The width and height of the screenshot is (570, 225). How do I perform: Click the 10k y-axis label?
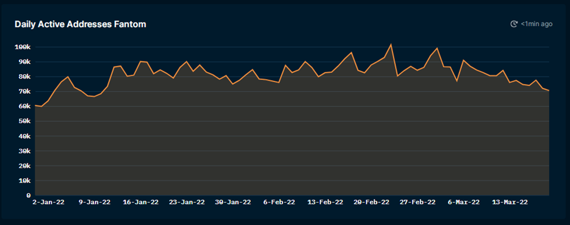[24, 181]
